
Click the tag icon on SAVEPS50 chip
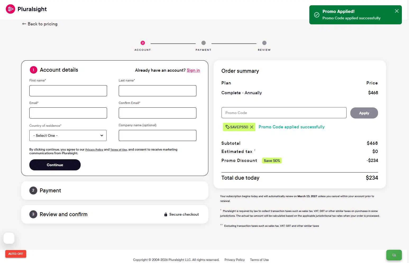[227, 127]
